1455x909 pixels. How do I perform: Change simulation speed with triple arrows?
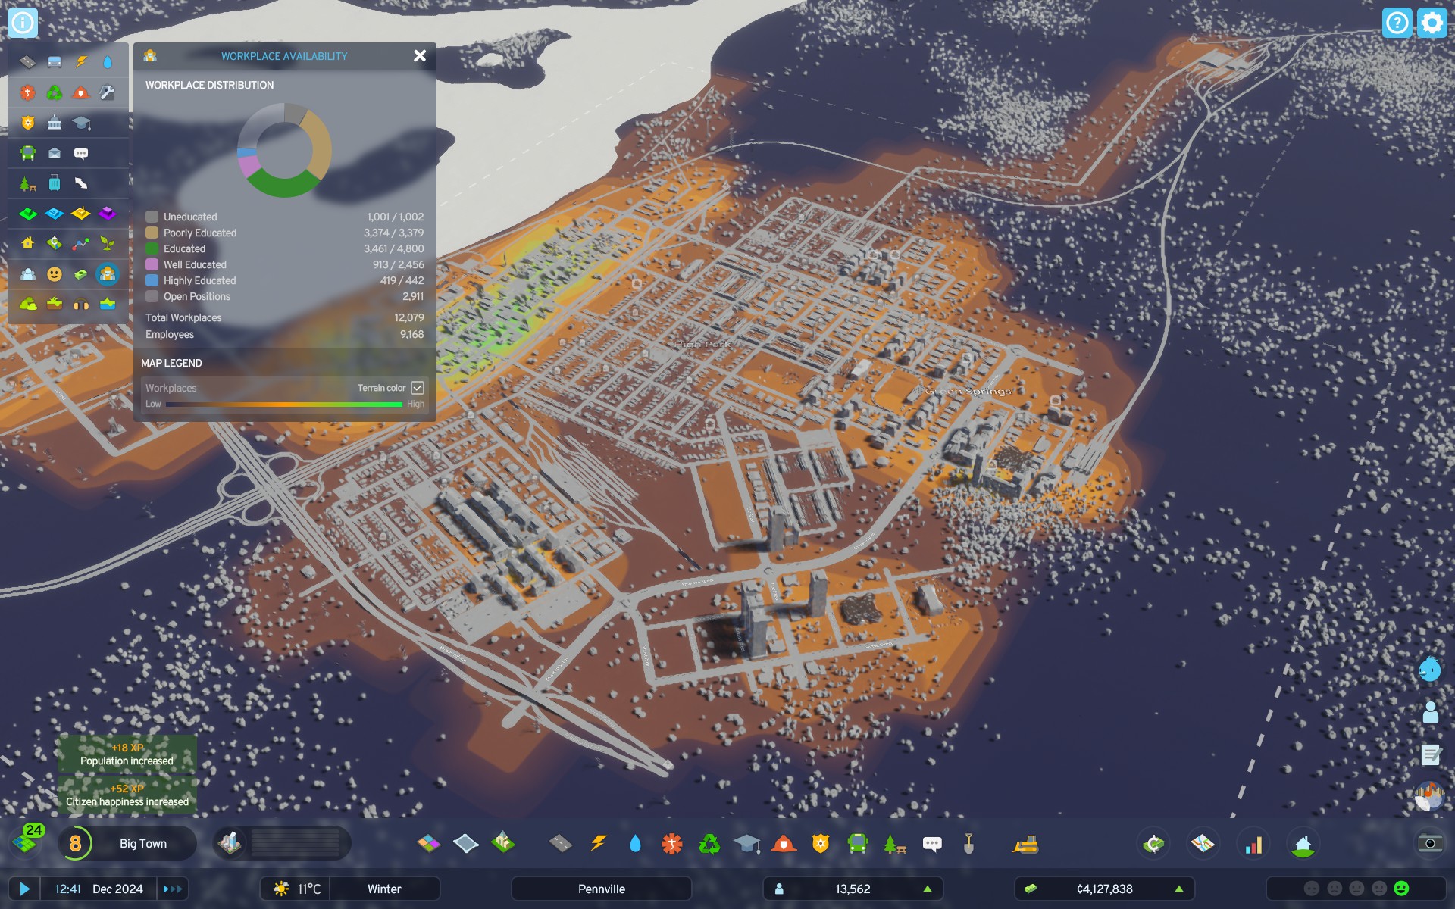pos(172,889)
